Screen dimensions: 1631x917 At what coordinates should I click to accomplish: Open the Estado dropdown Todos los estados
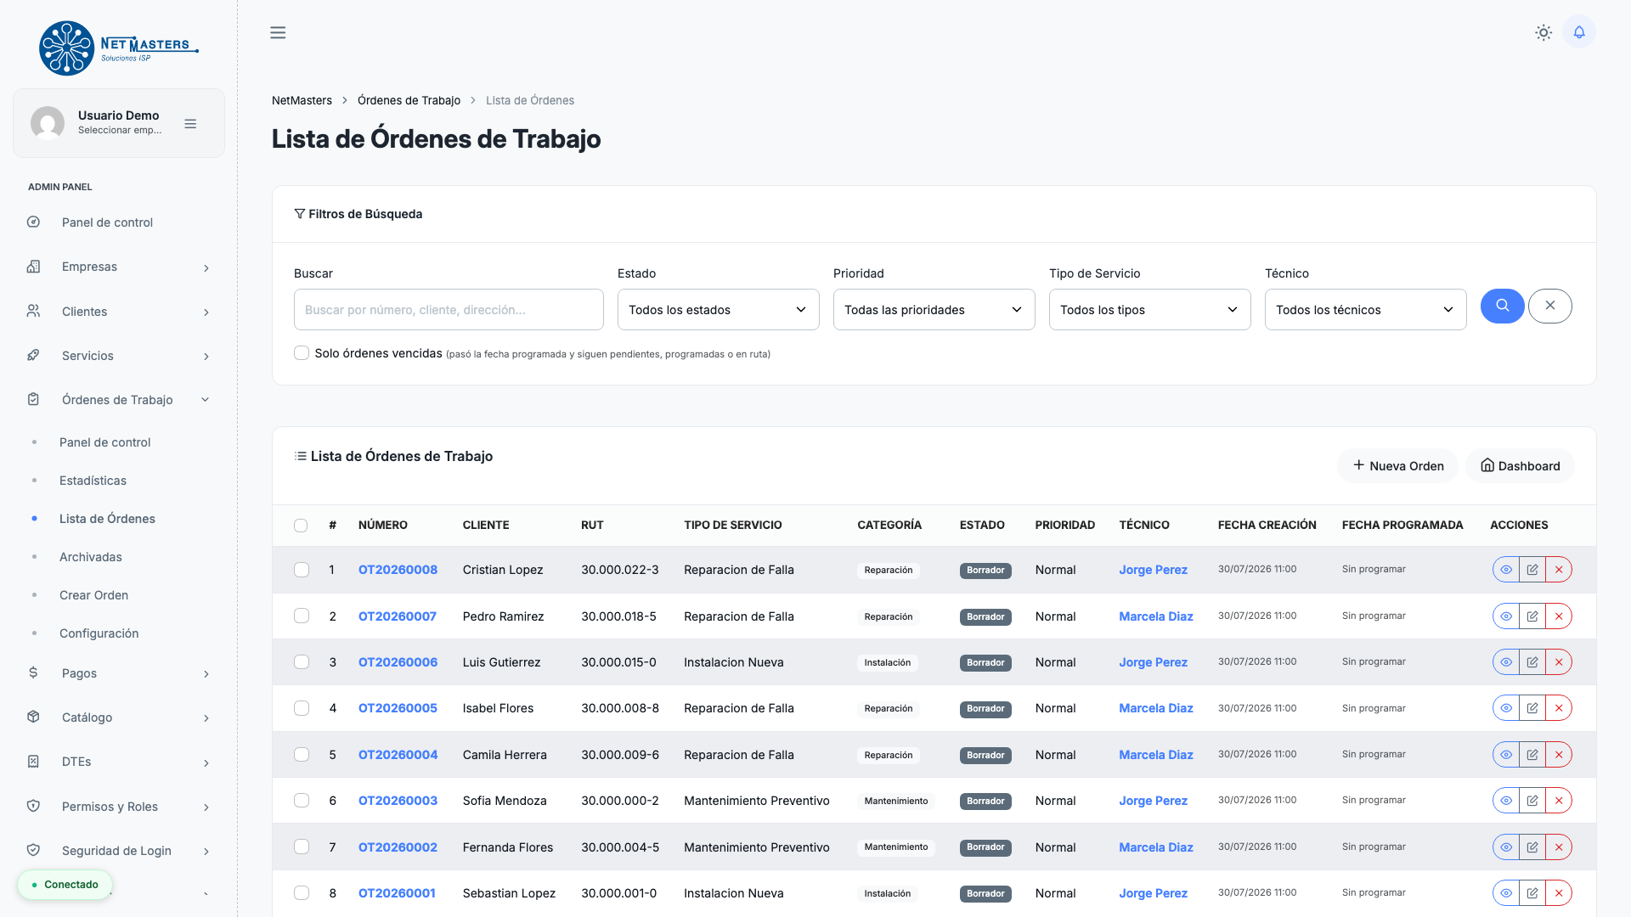coord(718,310)
